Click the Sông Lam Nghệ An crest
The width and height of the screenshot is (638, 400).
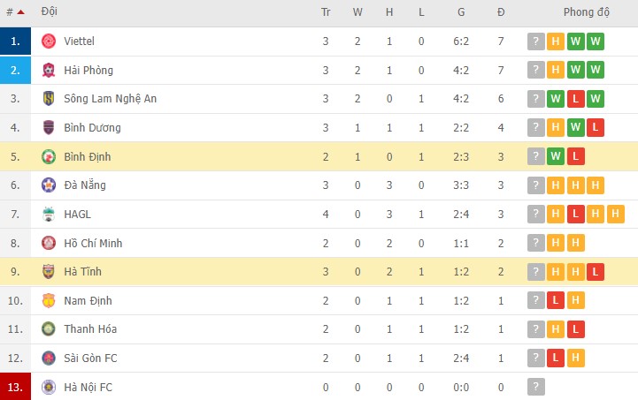click(49, 99)
